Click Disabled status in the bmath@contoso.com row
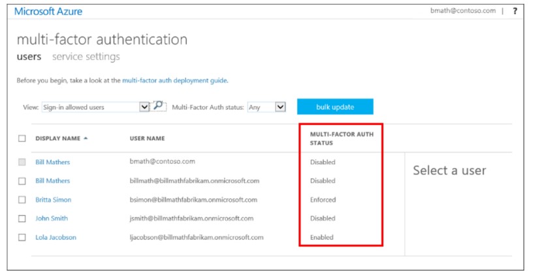 (x=323, y=162)
